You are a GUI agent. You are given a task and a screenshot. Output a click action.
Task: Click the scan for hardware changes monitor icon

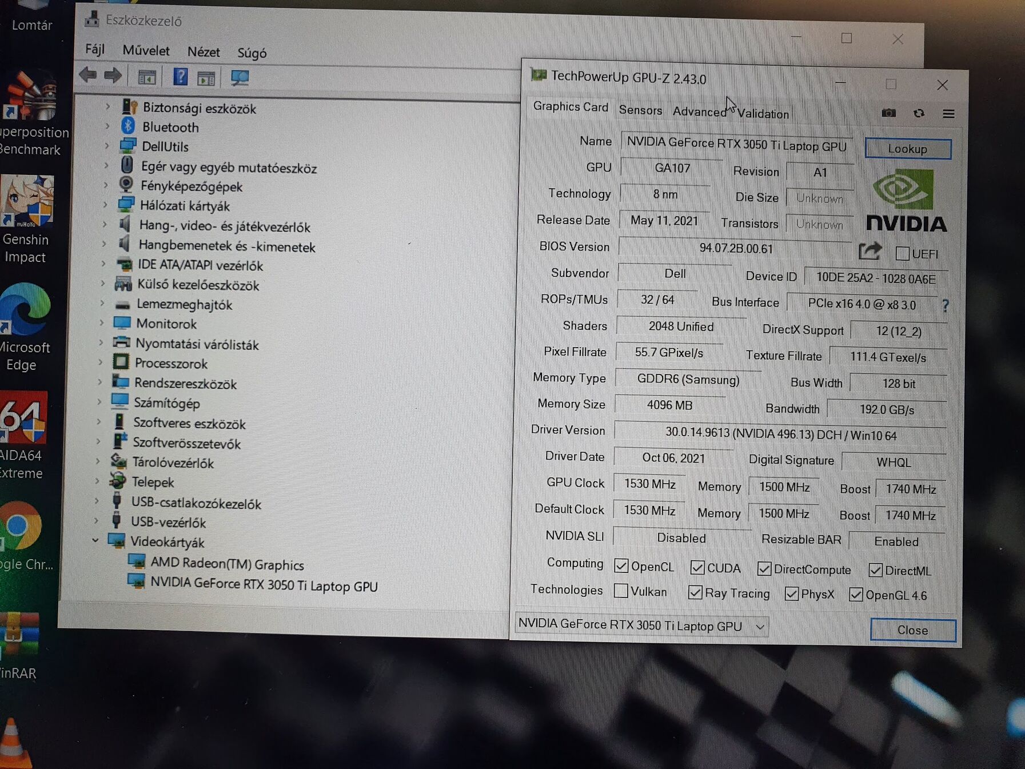click(240, 78)
